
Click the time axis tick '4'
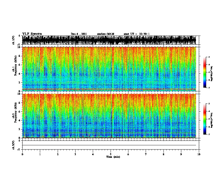(x=93, y=154)
